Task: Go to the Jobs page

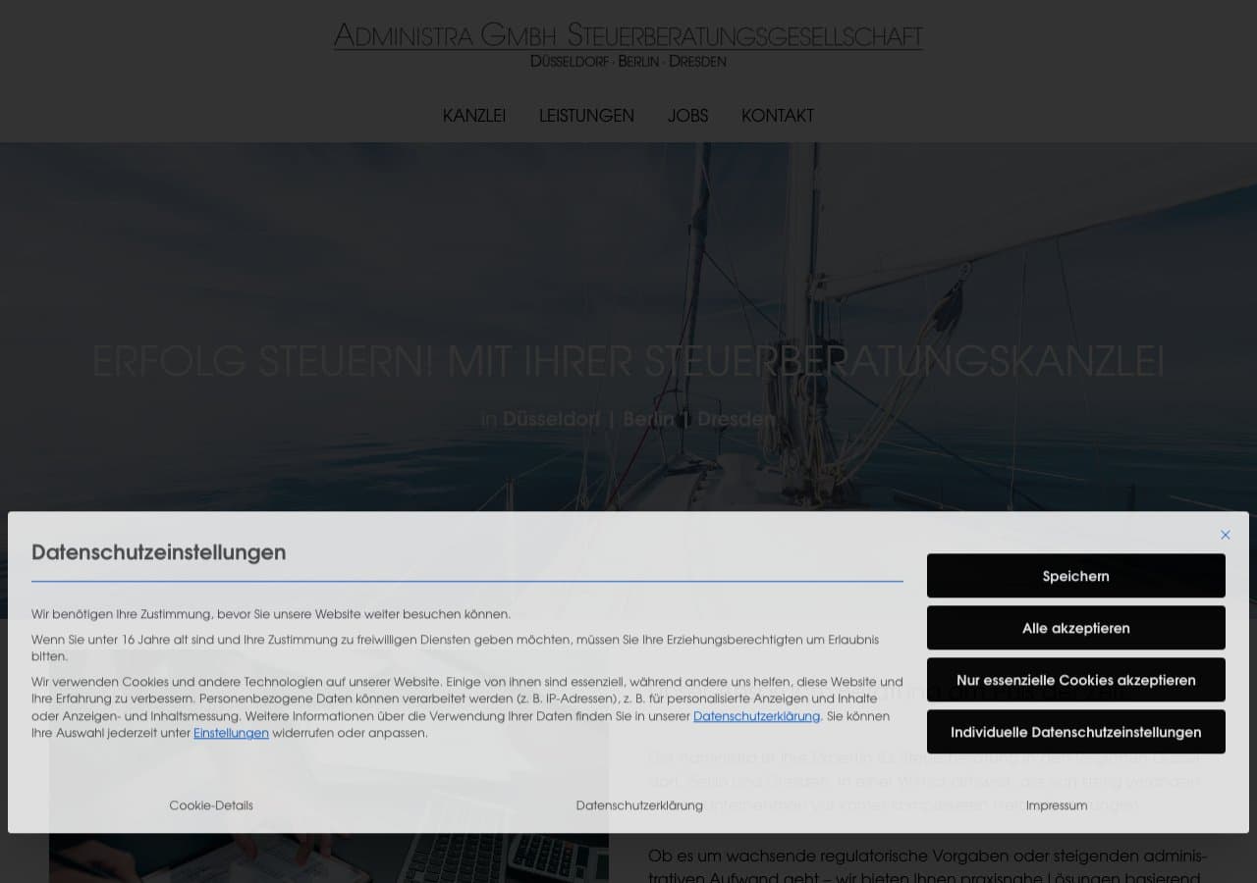Action: click(687, 116)
